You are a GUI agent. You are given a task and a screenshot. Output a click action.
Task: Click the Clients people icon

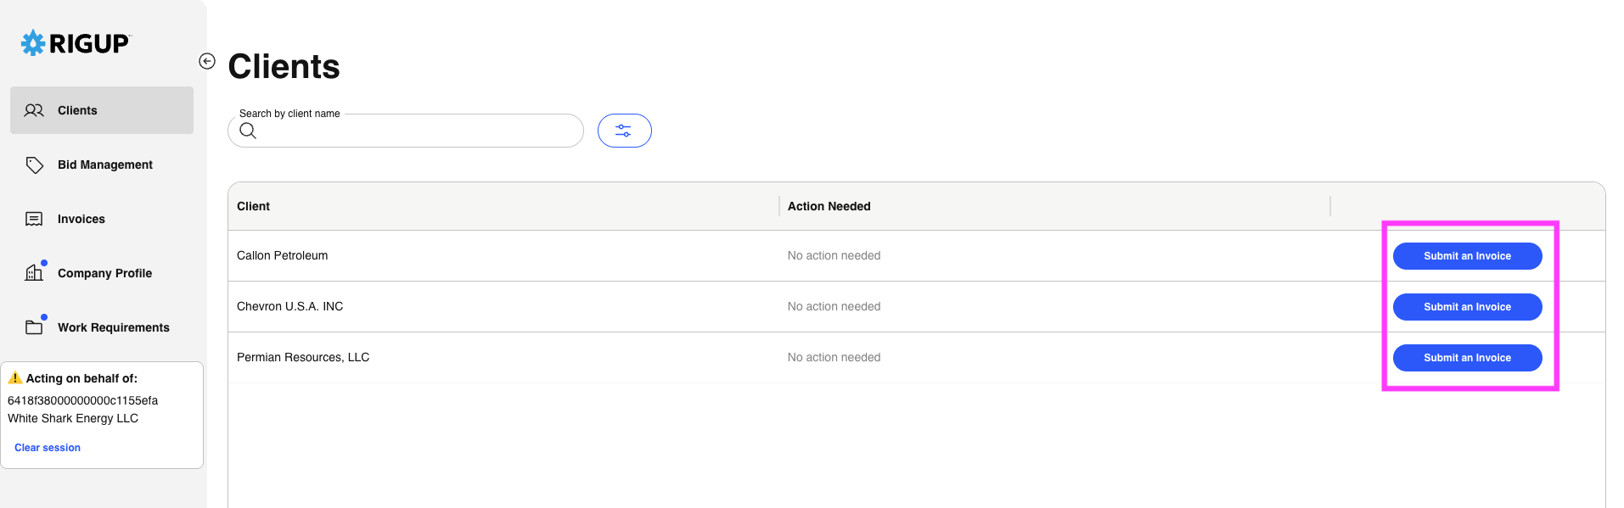click(x=34, y=110)
